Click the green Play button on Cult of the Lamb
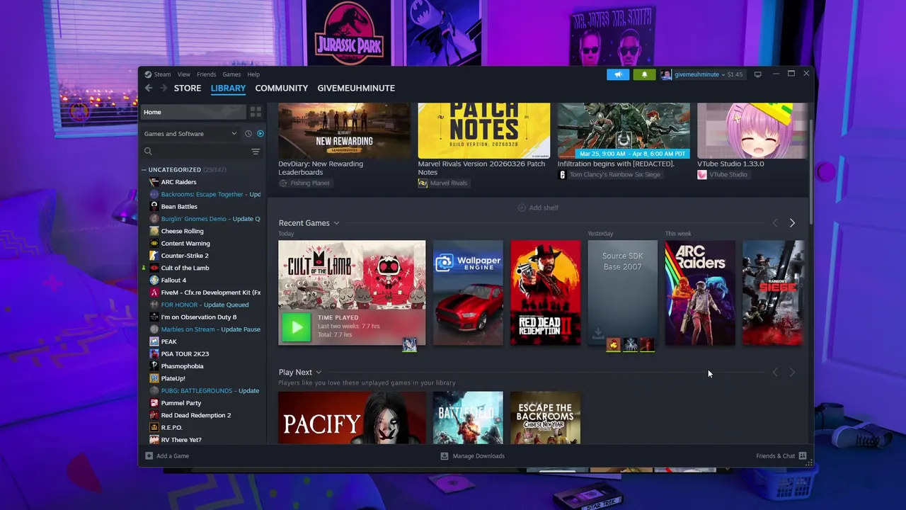 [x=296, y=327]
